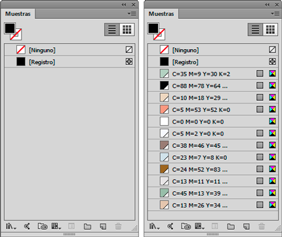
Task: Select the [Registro] swatch in right panel
Action: [213, 62]
